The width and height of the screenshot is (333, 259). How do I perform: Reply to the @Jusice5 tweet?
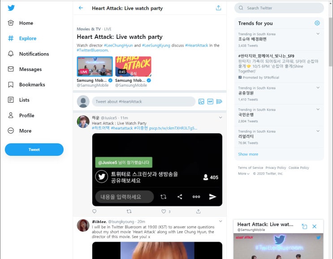point(94,211)
